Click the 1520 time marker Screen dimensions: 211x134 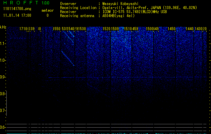pos(106,28)
